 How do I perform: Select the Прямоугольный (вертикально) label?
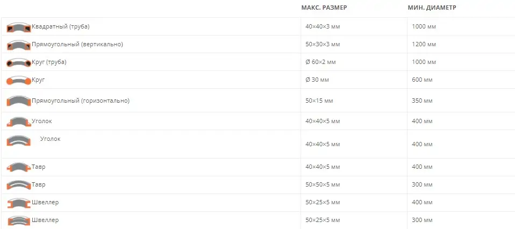click(x=77, y=44)
